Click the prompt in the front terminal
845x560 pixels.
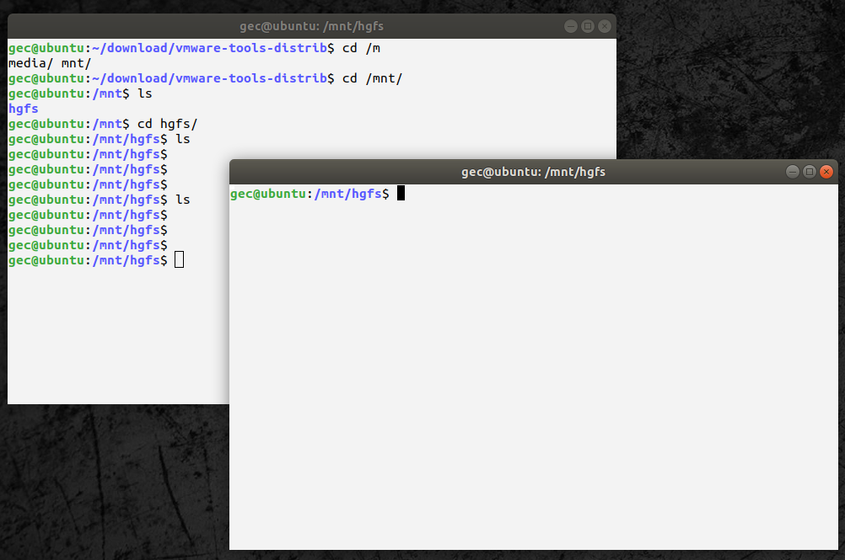pos(309,194)
